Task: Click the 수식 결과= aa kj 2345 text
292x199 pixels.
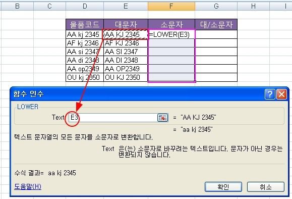Action: 45,173
